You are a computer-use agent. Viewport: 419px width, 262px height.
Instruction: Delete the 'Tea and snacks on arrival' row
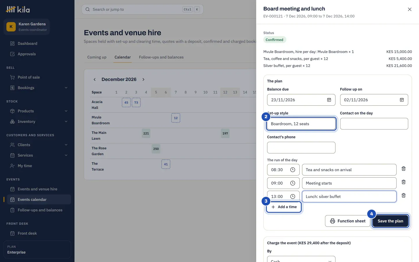(404, 169)
